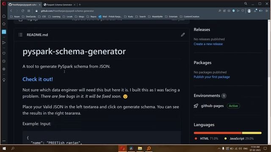The height and width of the screenshot is (152, 271).
Task: Open the Opera snapshot camera icon
Action: click(229, 11)
